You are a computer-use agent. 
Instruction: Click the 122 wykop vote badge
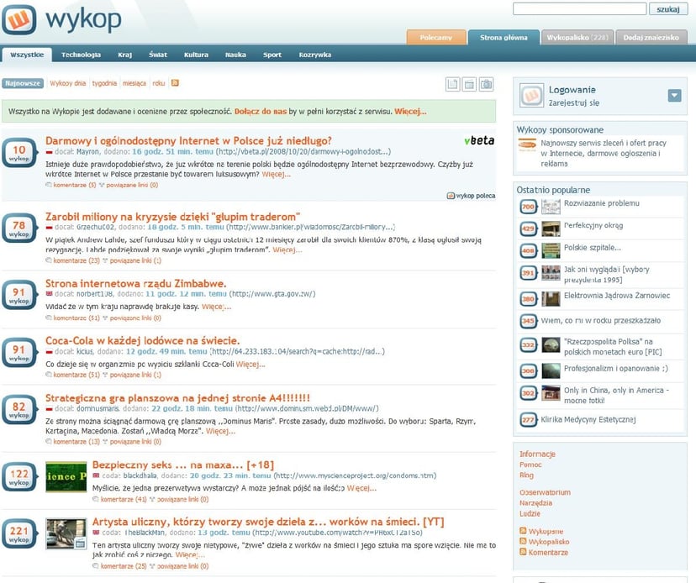click(19, 477)
